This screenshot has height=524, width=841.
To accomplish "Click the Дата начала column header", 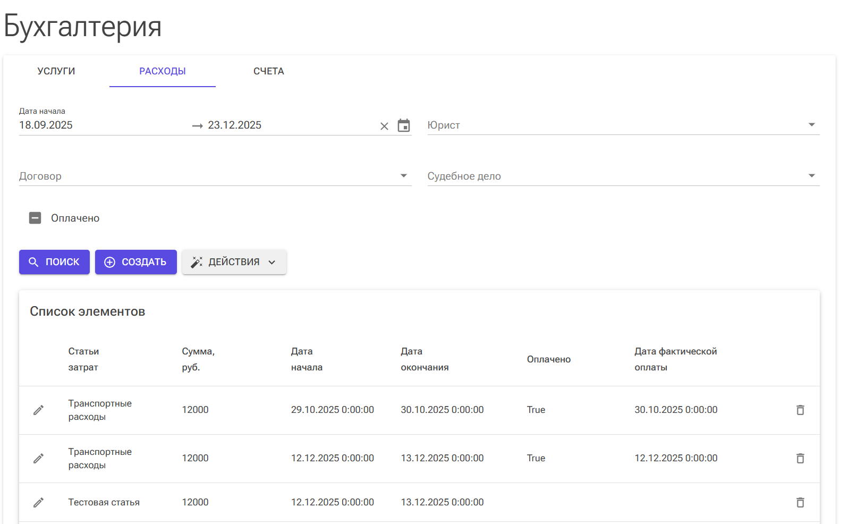I will click(307, 359).
